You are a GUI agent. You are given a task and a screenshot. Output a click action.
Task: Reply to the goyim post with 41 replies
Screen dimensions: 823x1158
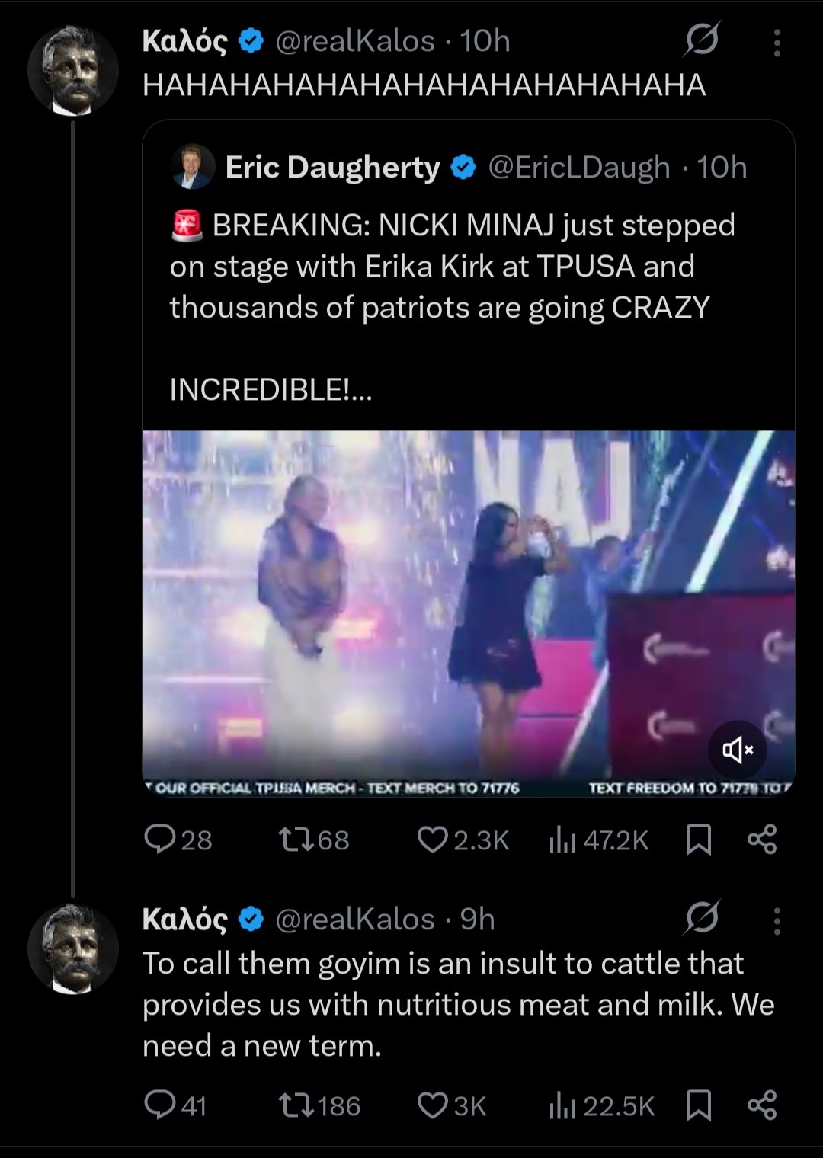160,1105
